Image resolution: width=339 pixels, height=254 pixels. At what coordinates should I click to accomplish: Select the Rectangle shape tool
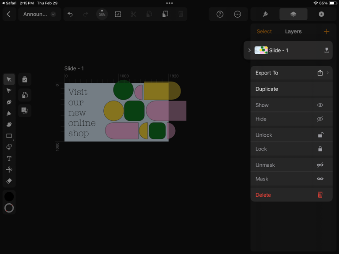pyautogui.click(x=9, y=136)
